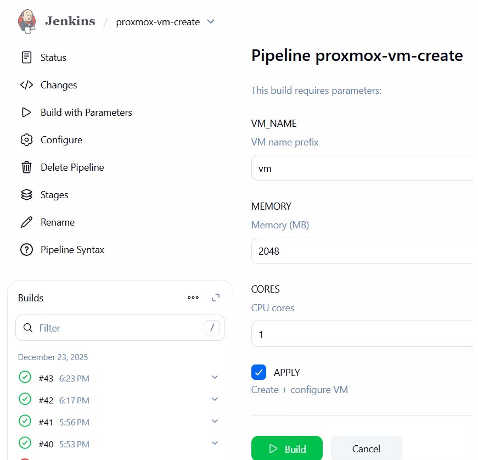
Task: Uncheck the APPLY checkbox
Action: tap(258, 372)
